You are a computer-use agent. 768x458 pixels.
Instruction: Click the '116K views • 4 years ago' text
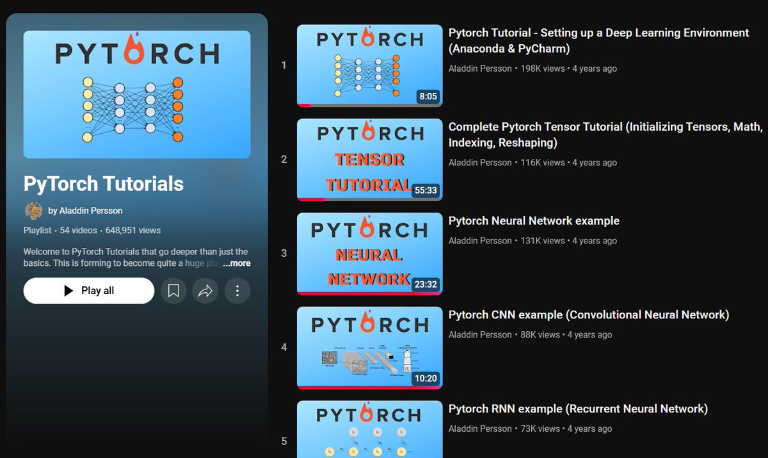pyautogui.click(x=569, y=163)
